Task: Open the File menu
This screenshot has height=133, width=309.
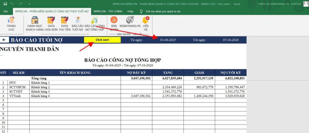Action: tap(5, 11)
